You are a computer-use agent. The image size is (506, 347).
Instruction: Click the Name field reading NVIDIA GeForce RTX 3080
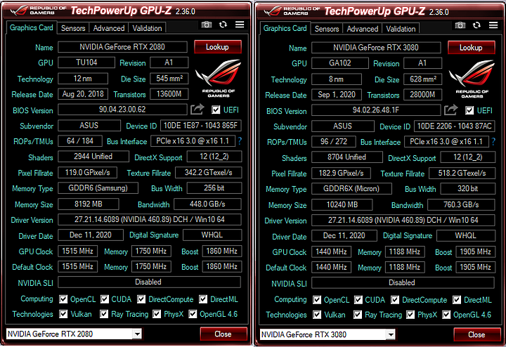376,48
